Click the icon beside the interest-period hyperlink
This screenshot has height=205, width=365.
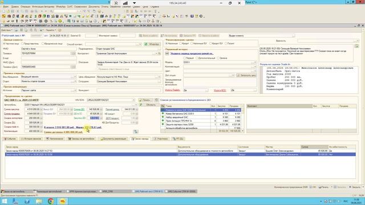click(167, 54)
